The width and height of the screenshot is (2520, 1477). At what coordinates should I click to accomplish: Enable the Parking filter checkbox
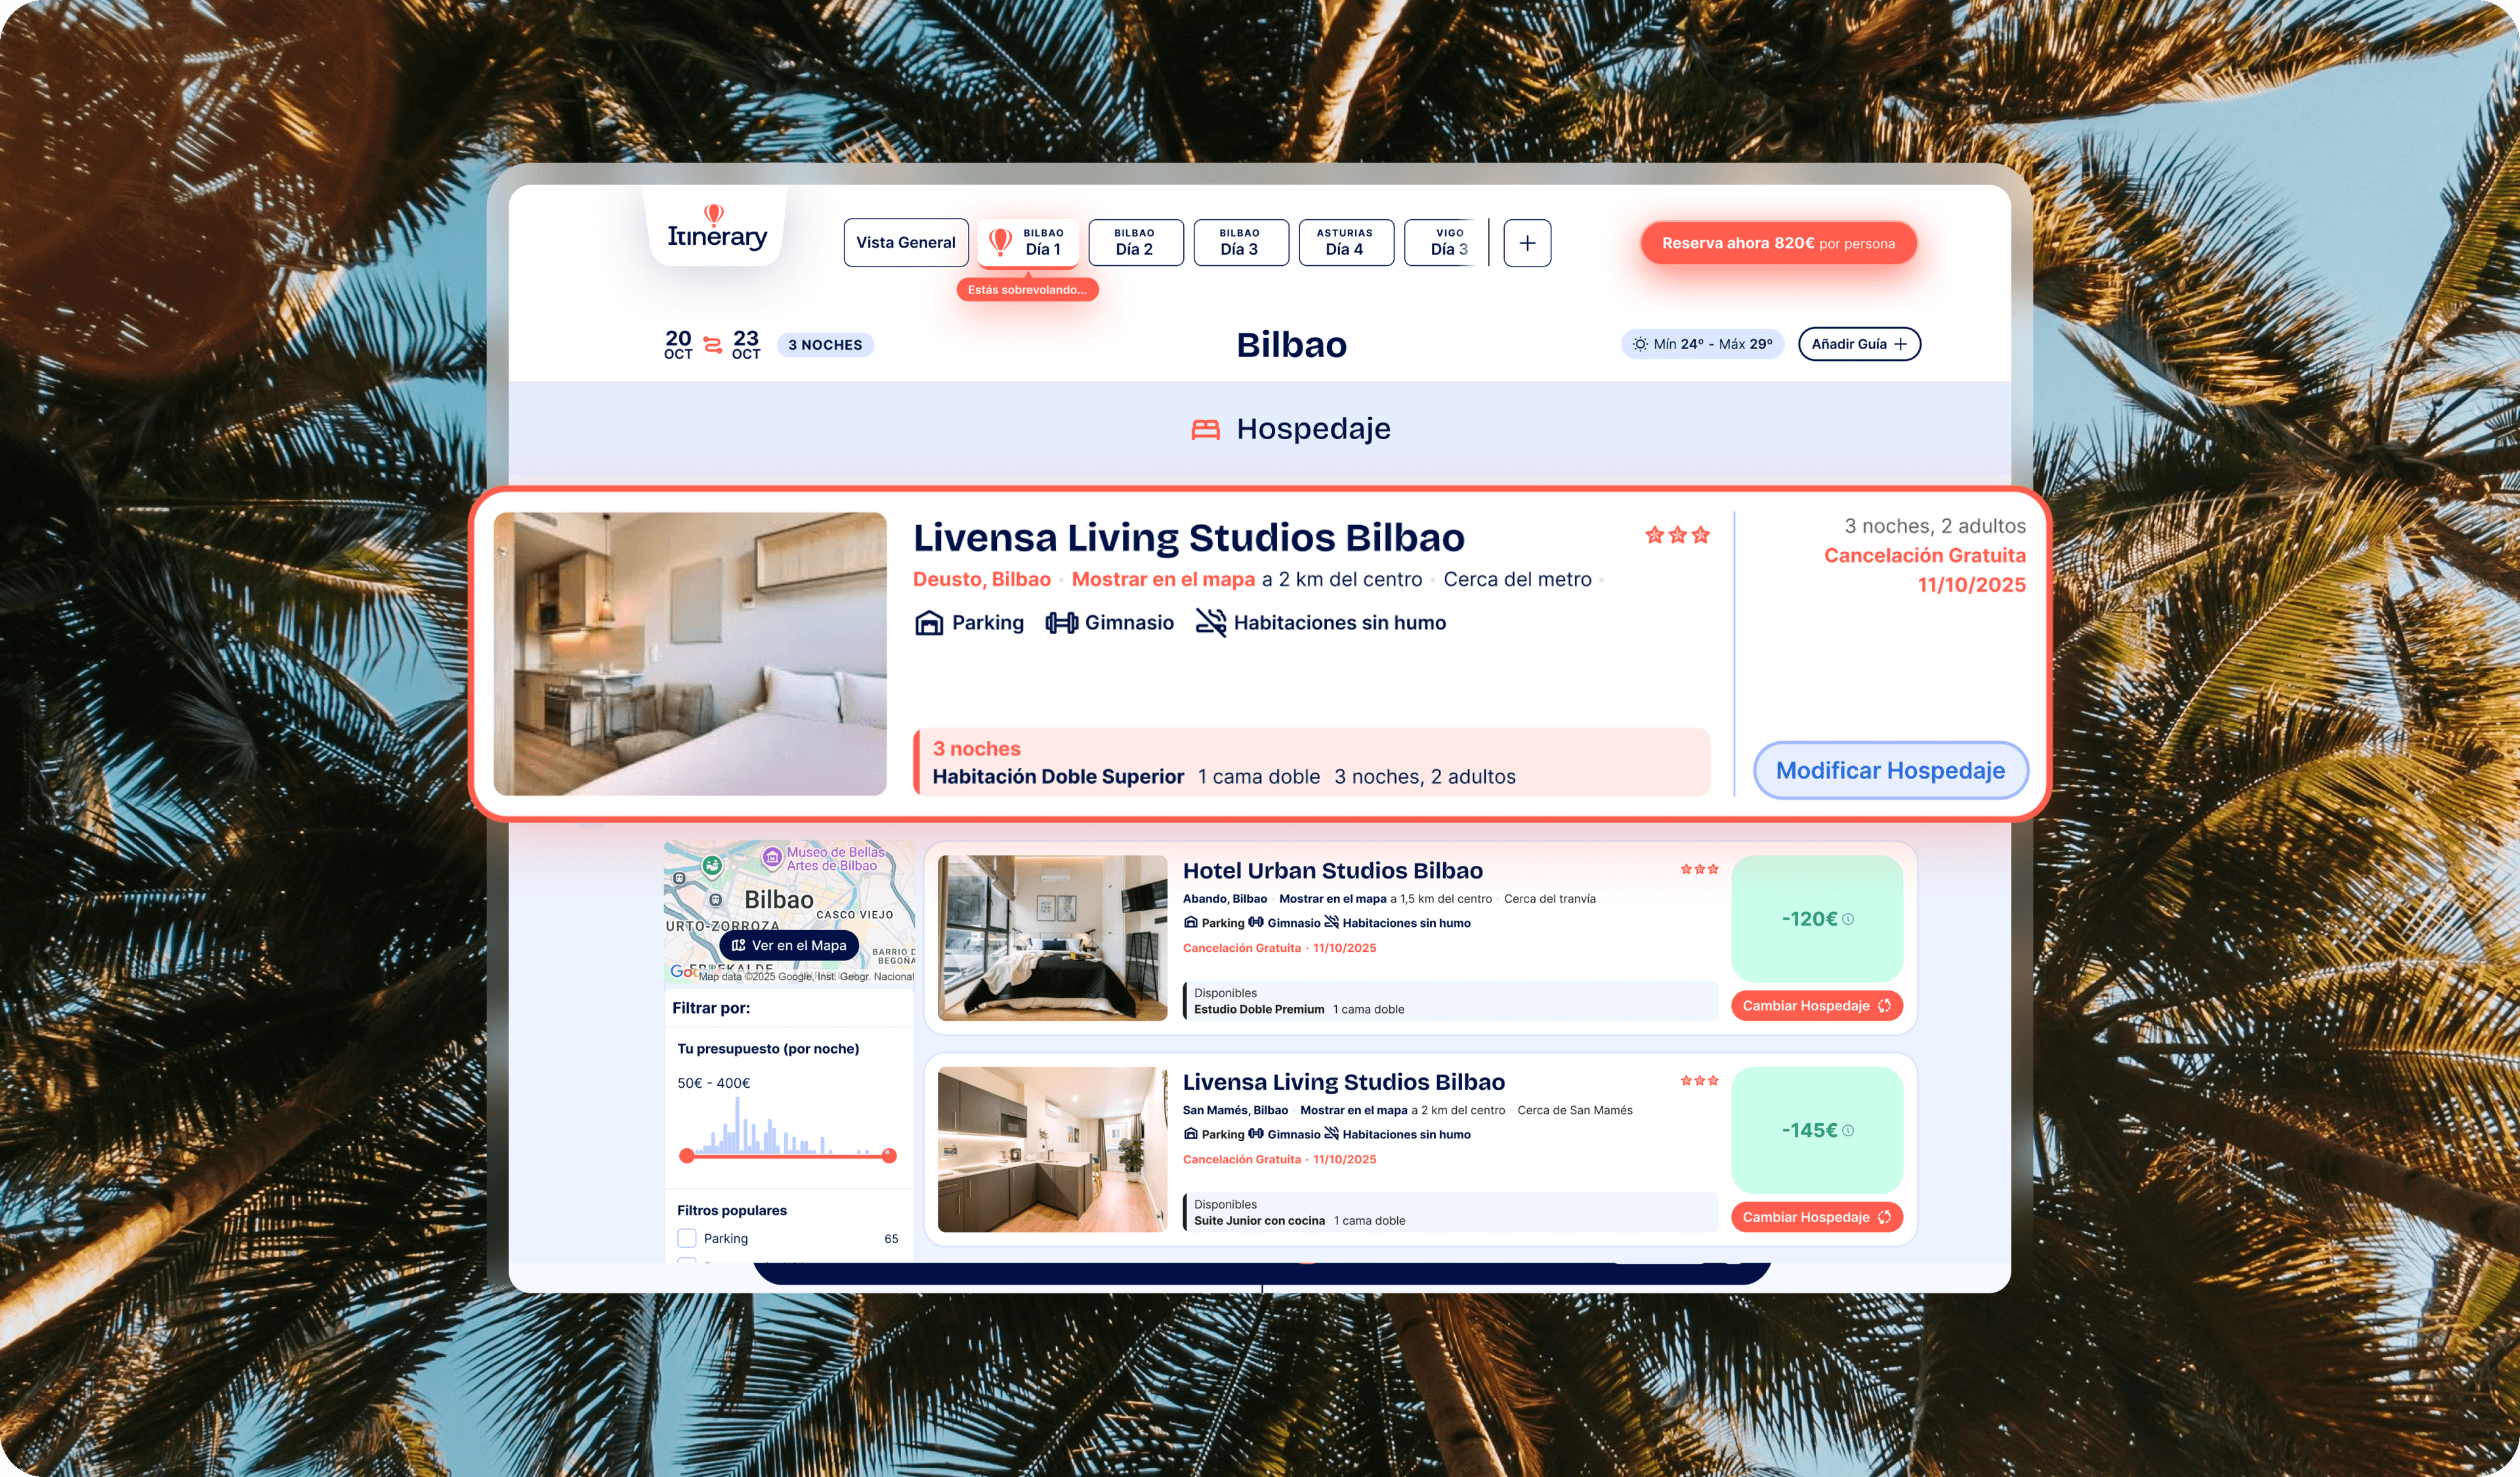point(687,1238)
